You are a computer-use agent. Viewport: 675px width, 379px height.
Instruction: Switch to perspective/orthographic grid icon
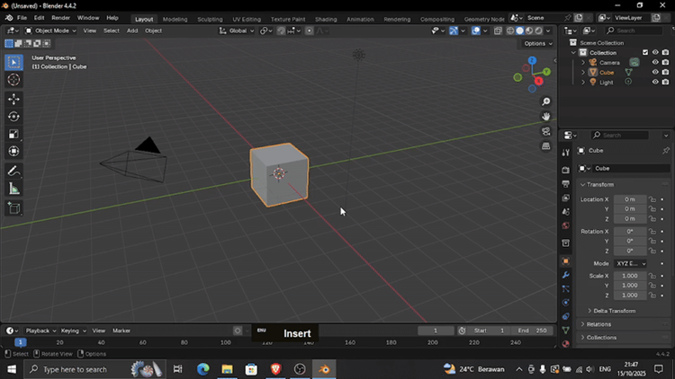(546, 146)
